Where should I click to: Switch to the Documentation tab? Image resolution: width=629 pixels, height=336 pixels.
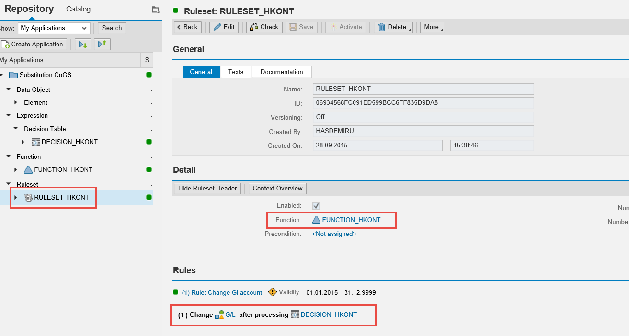coord(281,72)
